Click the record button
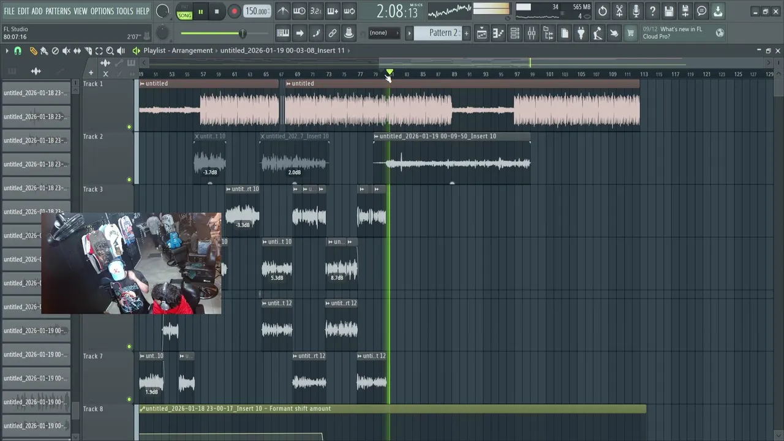The width and height of the screenshot is (784, 441). (234, 12)
